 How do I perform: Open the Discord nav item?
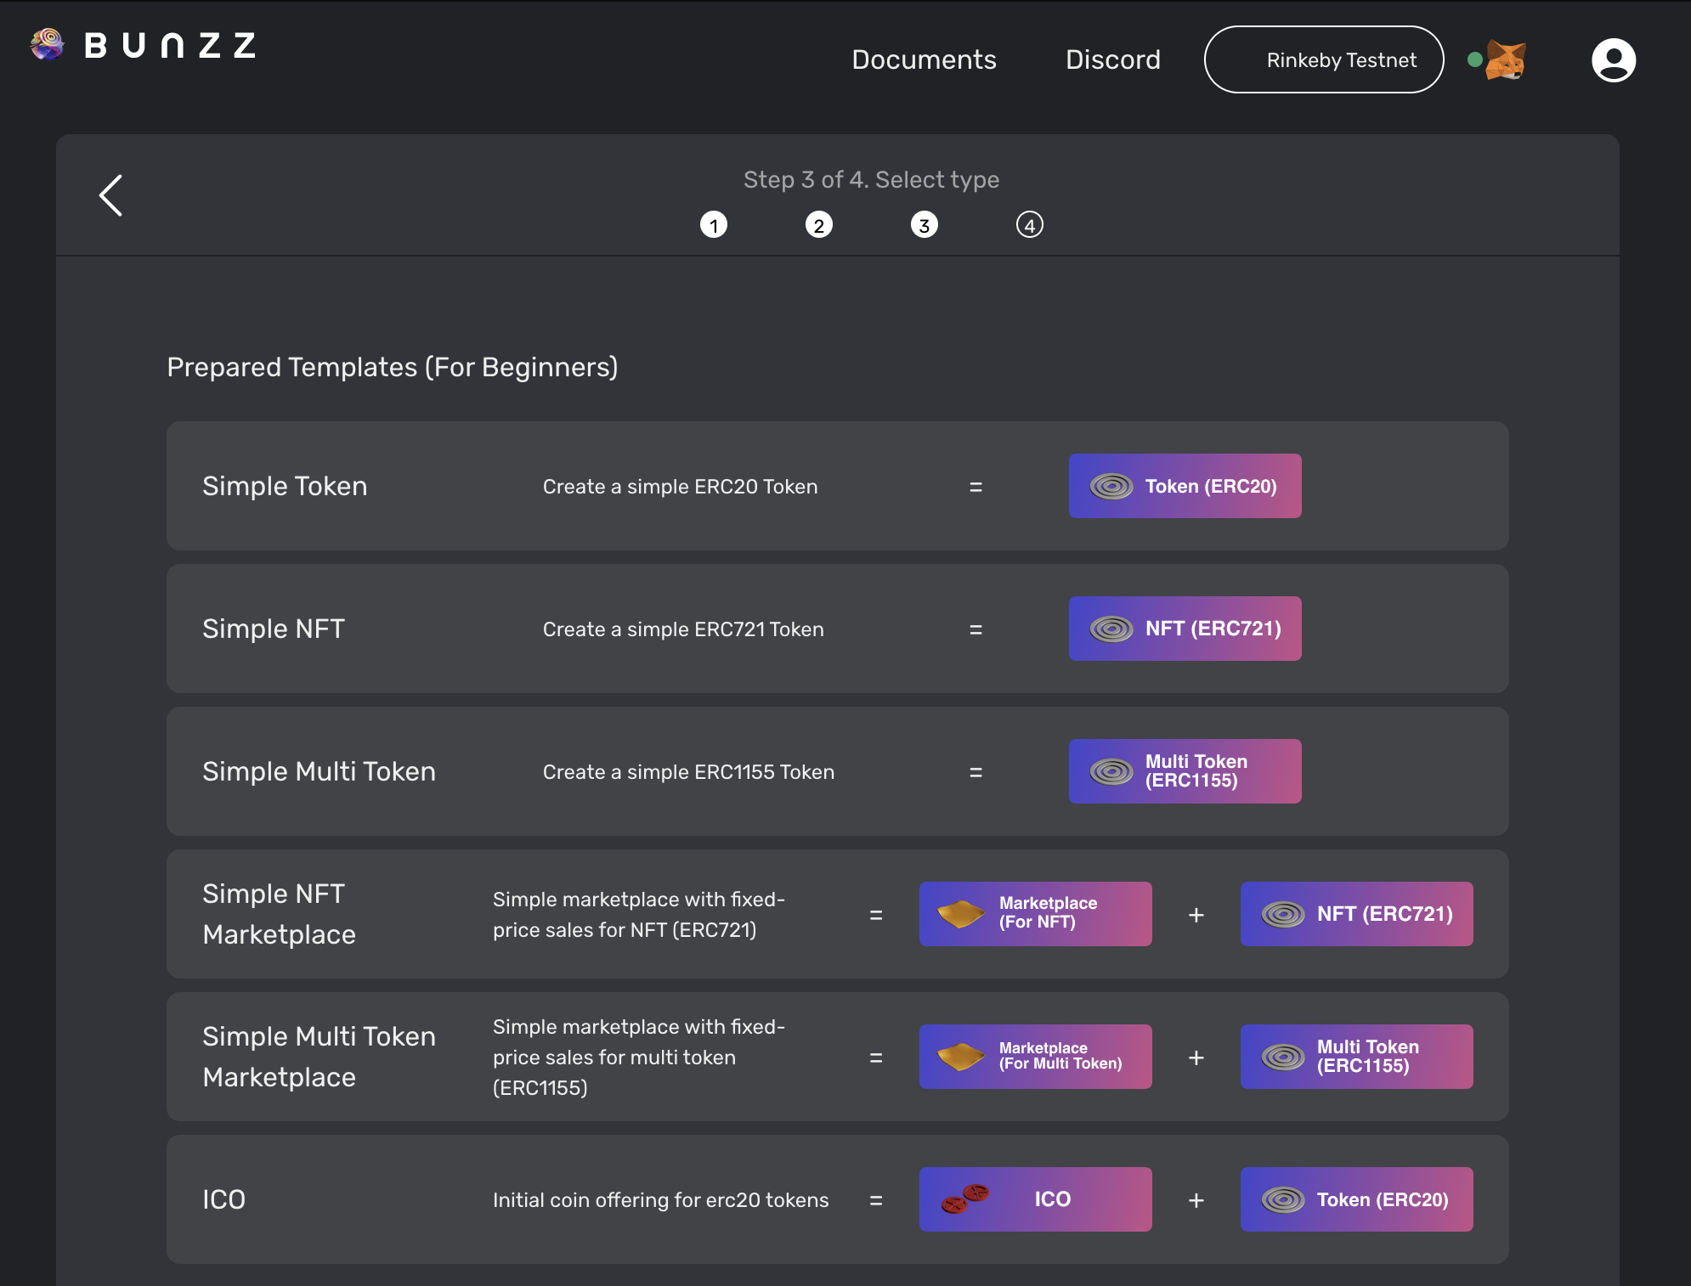[x=1112, y=60]
